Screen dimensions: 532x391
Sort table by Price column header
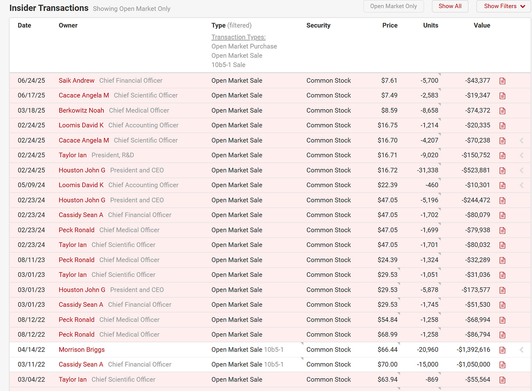390,26
